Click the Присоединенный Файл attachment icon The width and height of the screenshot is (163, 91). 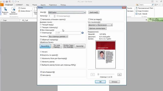pyautogui.click(x=137, y=8)
